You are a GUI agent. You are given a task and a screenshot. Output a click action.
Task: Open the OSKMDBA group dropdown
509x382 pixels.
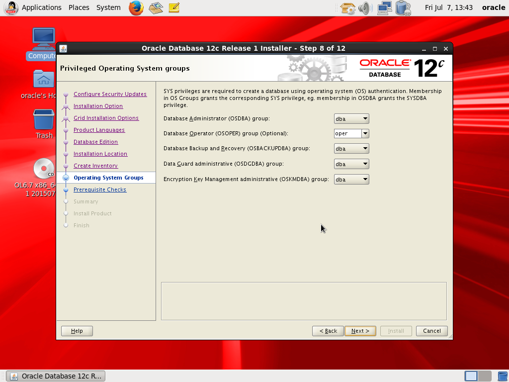tap(351, 179)
